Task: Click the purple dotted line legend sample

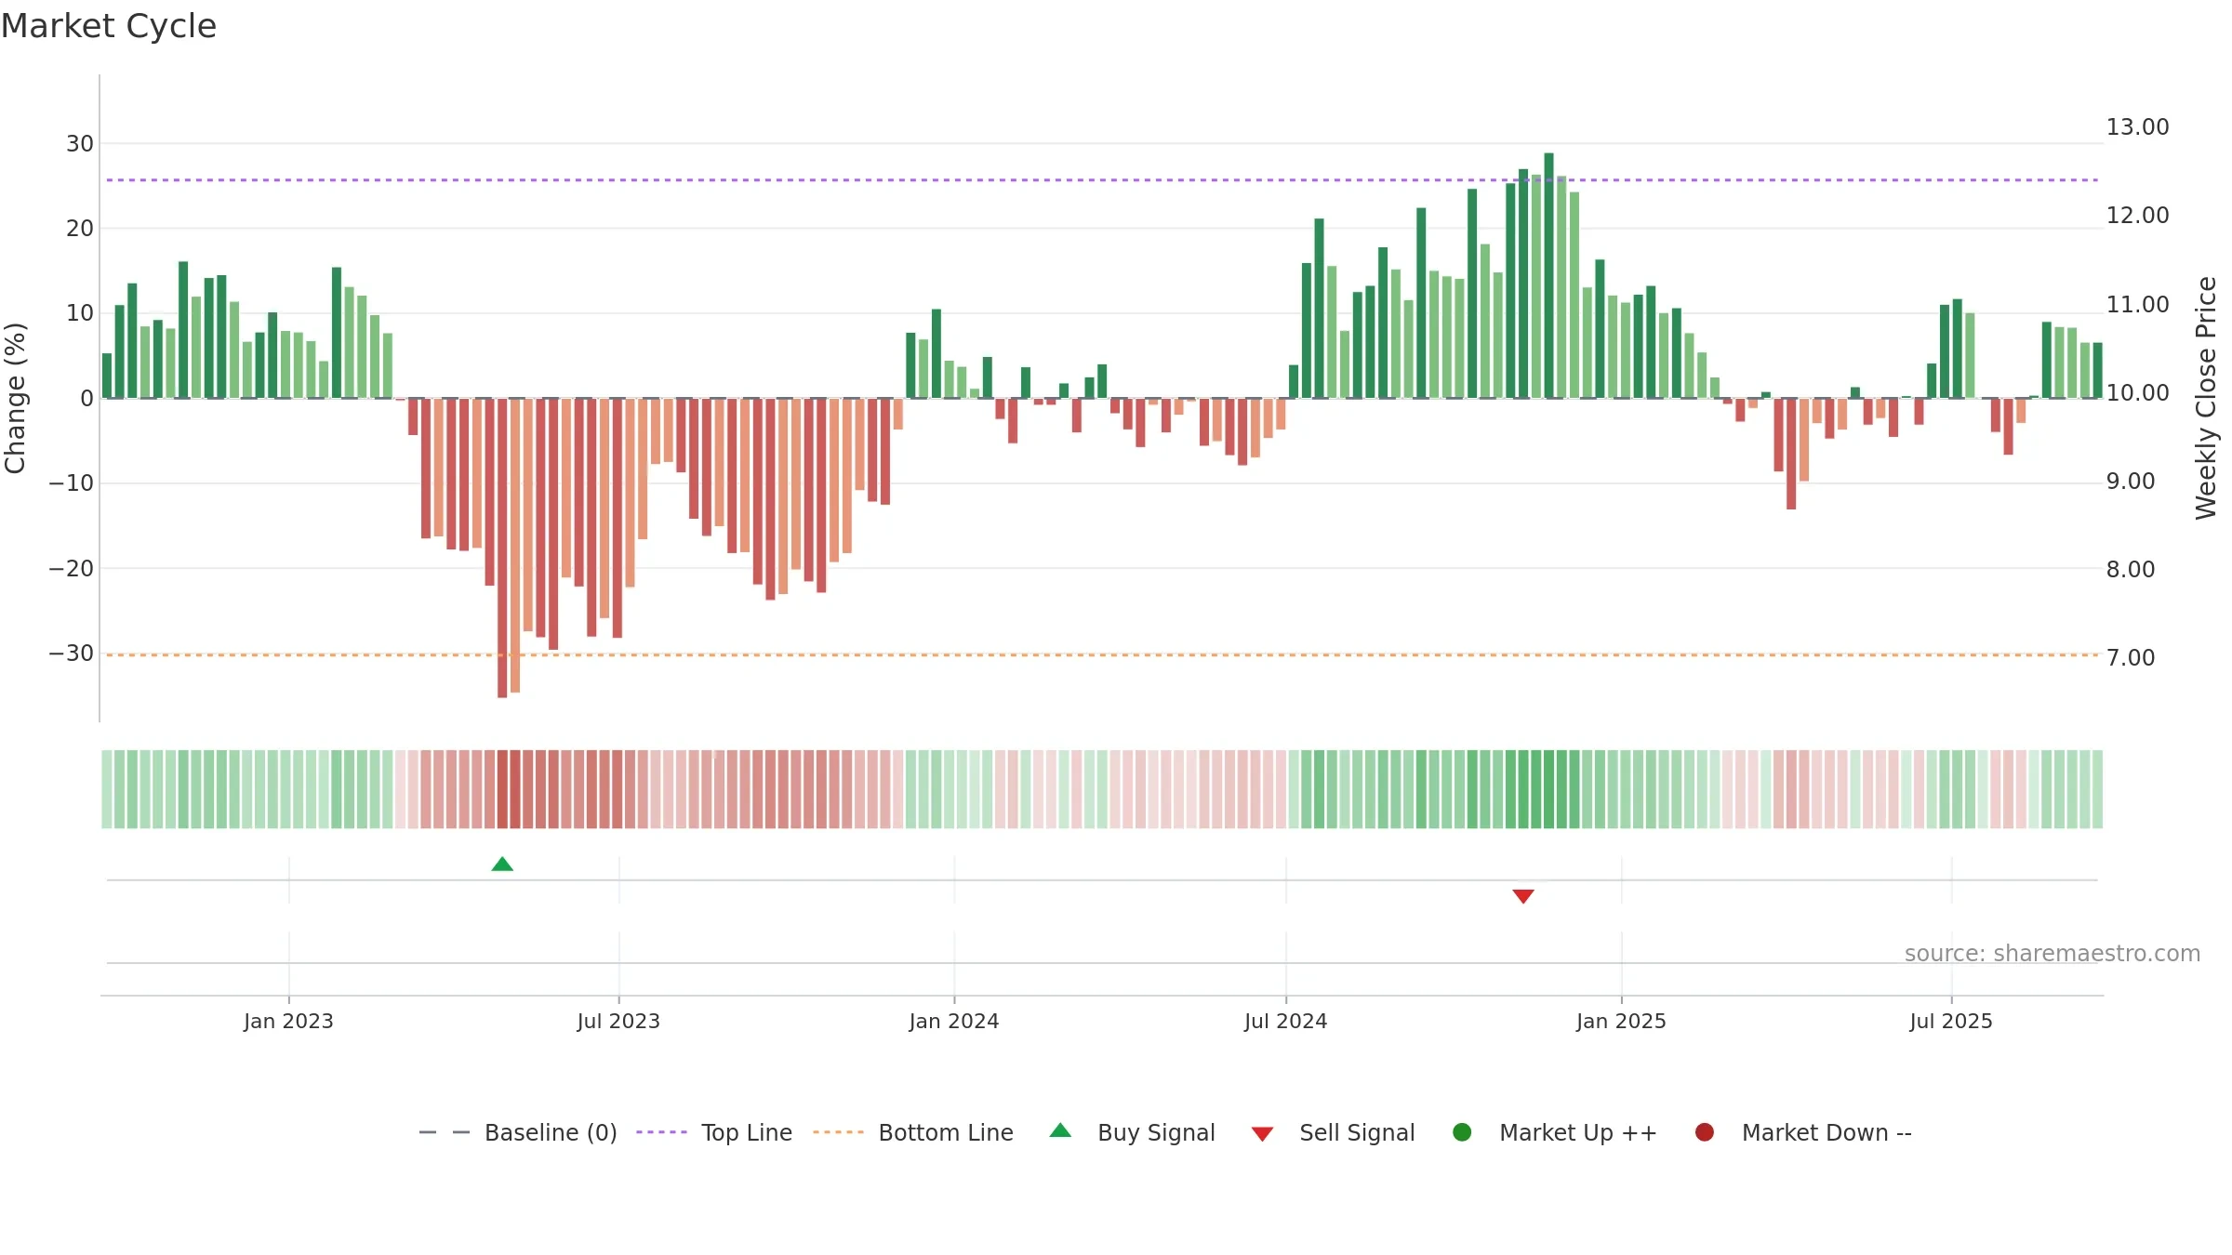Action: pos(661,1132)
